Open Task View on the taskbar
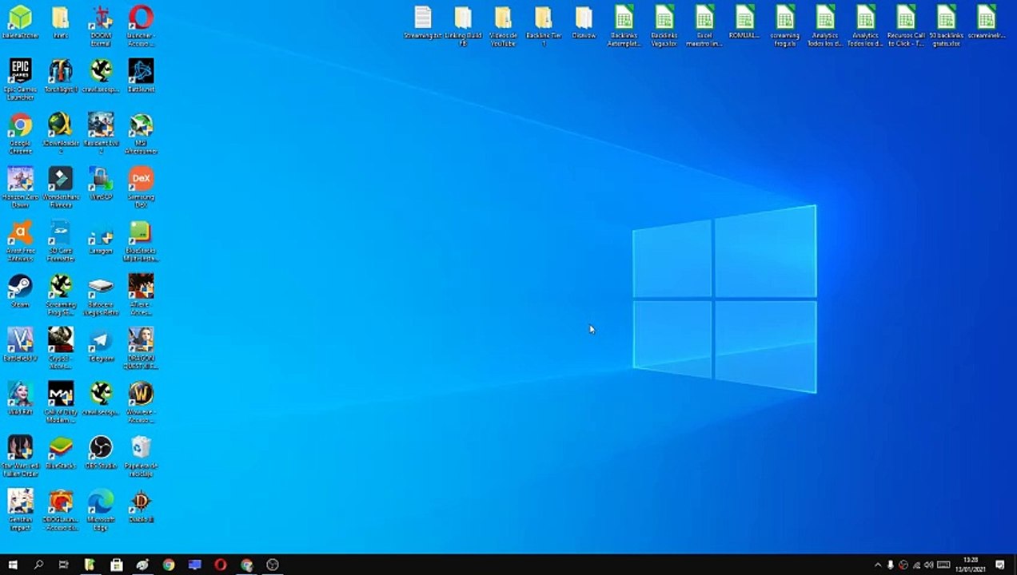Viewport: 1017px width, 575px height. [x=64, y=565]
